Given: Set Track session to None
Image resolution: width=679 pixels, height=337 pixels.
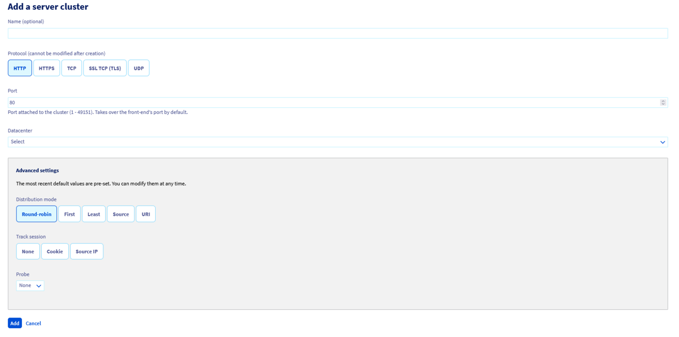Looking at the screenshot, I should [28, 251].
